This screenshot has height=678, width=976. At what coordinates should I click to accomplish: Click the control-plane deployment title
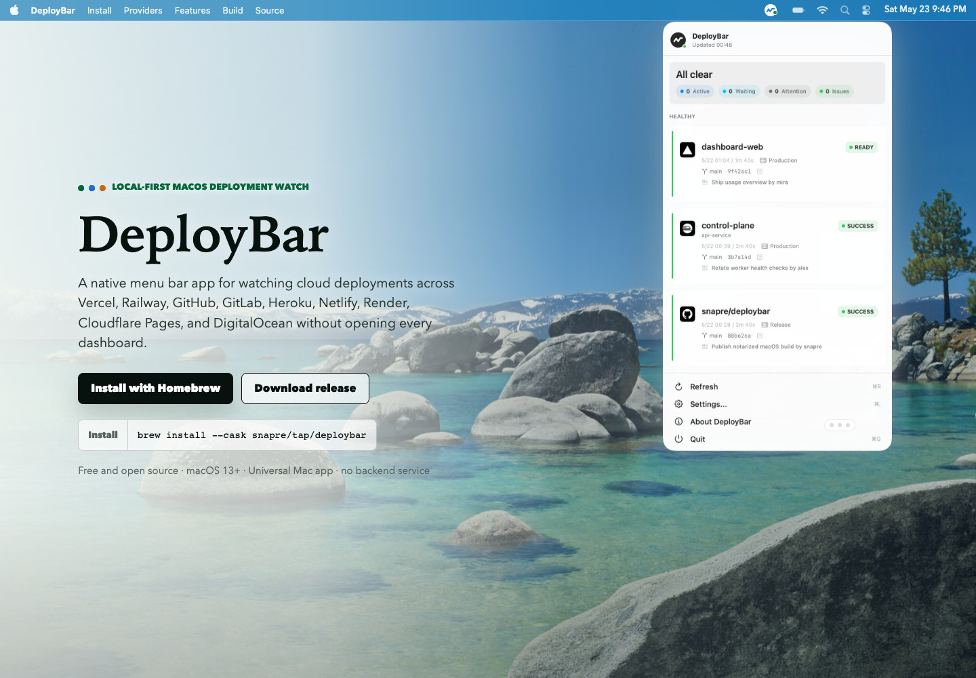728,226
